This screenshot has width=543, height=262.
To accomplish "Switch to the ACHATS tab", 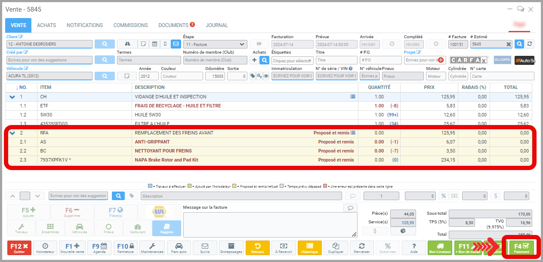I will click(46, 25).
